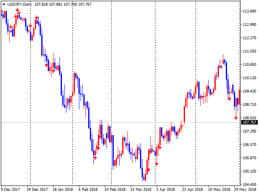This screenshot has width=259, height=194.
Task: Click the 15 Mar 2018 date label
Action: (x=141, y=190)
